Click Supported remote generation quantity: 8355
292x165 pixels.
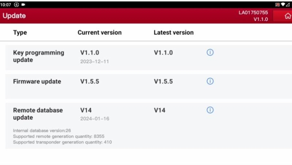pos(59,136)
